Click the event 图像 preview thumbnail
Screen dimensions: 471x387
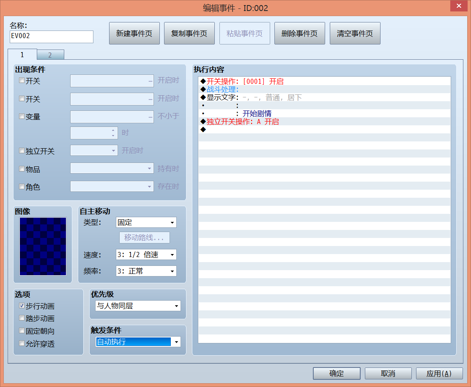(43, 246)
